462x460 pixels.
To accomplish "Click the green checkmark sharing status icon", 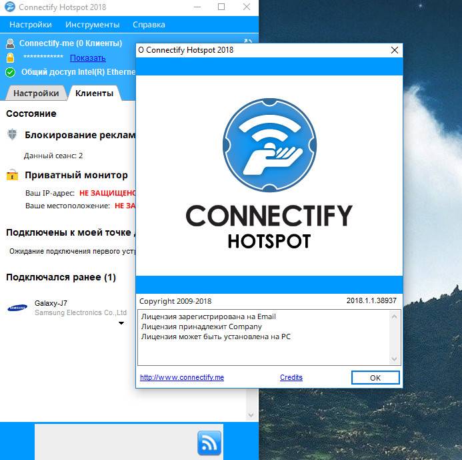I will (10, 72).
